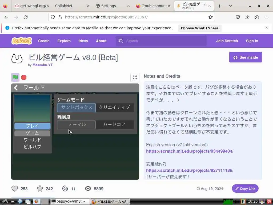Favorite the project with the star icon
The height and width of the screenshot is (205, 273).
point(40,189)
